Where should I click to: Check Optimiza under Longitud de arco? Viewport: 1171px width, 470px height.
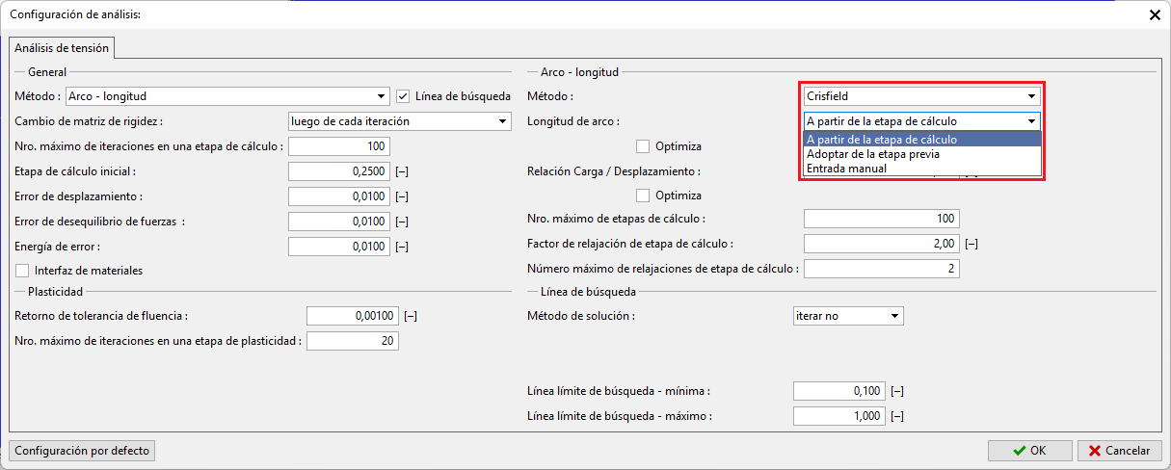(x=643, y=146)
